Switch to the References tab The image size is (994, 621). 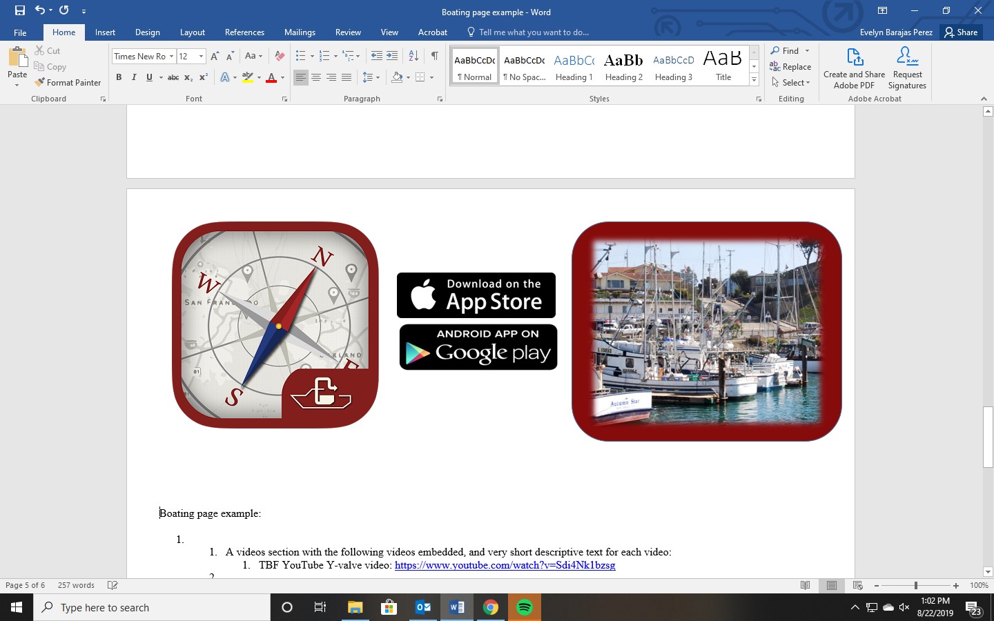pos(244,32)
